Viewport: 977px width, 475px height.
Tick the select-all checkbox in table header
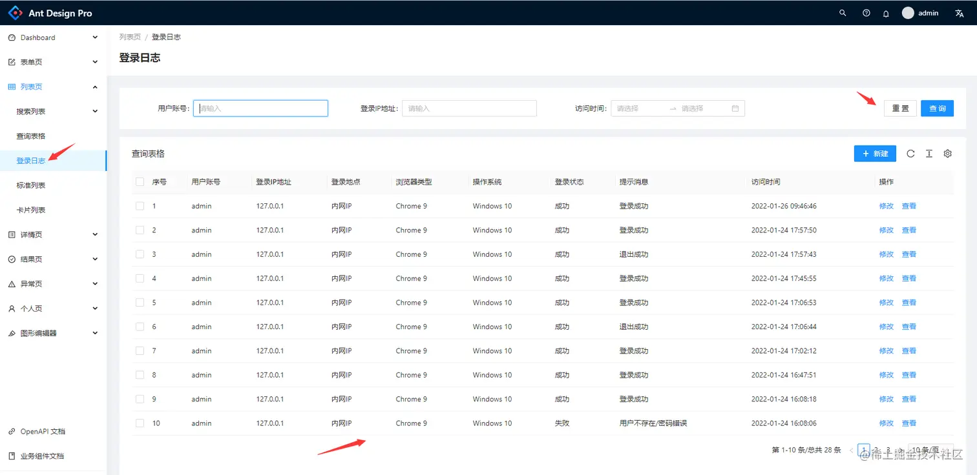[140, 182]
